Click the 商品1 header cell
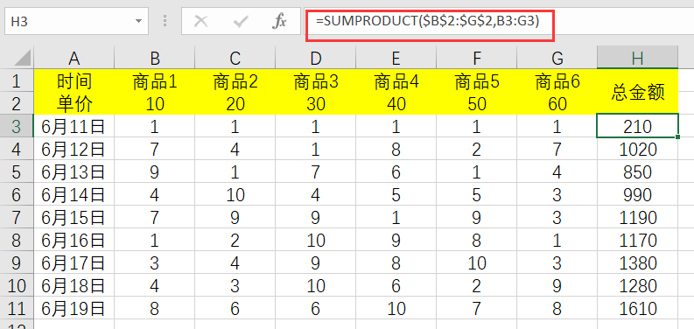Viewport: 694px width, 329px height. 155,80
